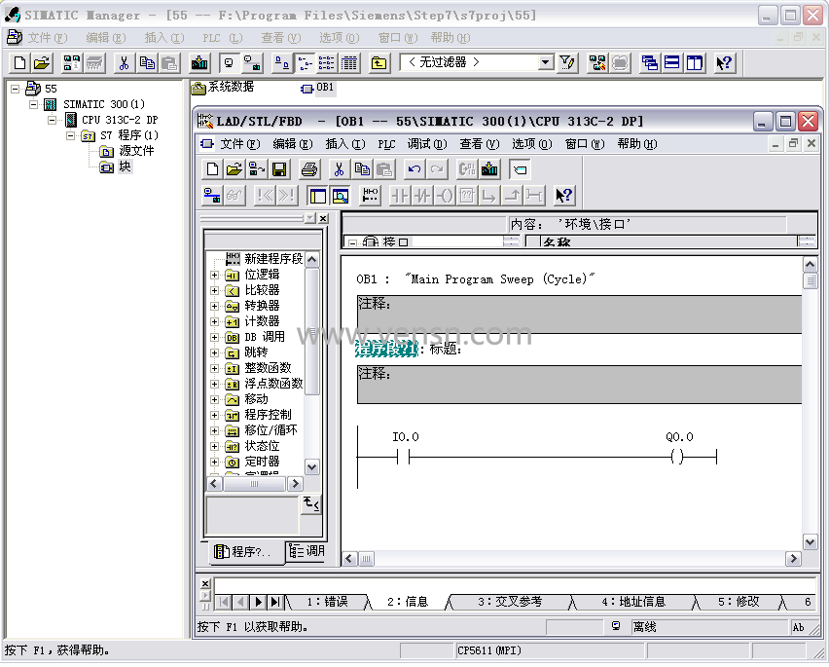Viewport: 829px width, 667px height.
Task: Insert new network icon in LAD toolbar
Action: point(370,197)
